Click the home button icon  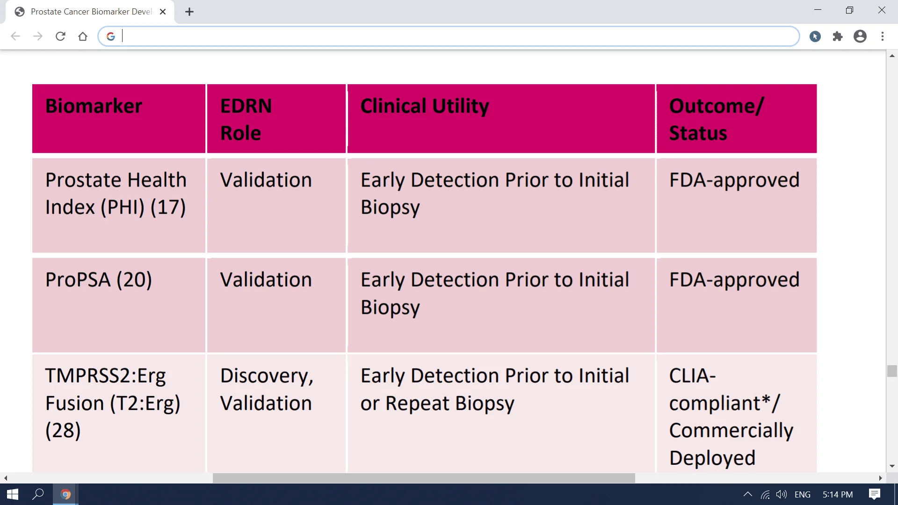[x=82, y=36]
